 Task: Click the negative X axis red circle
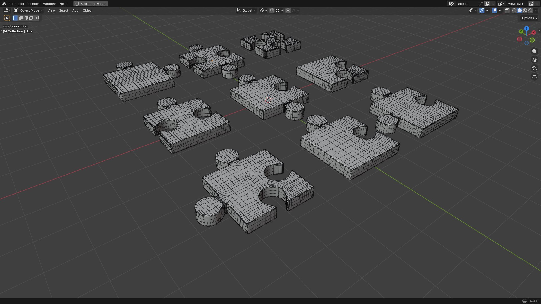coord(519,39)
